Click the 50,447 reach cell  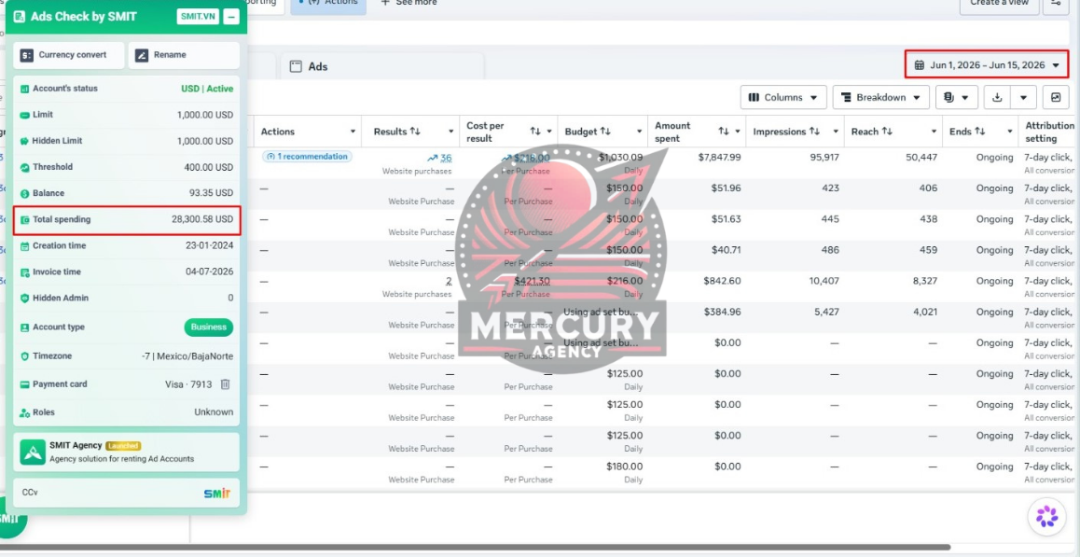[x=923, y=157]
